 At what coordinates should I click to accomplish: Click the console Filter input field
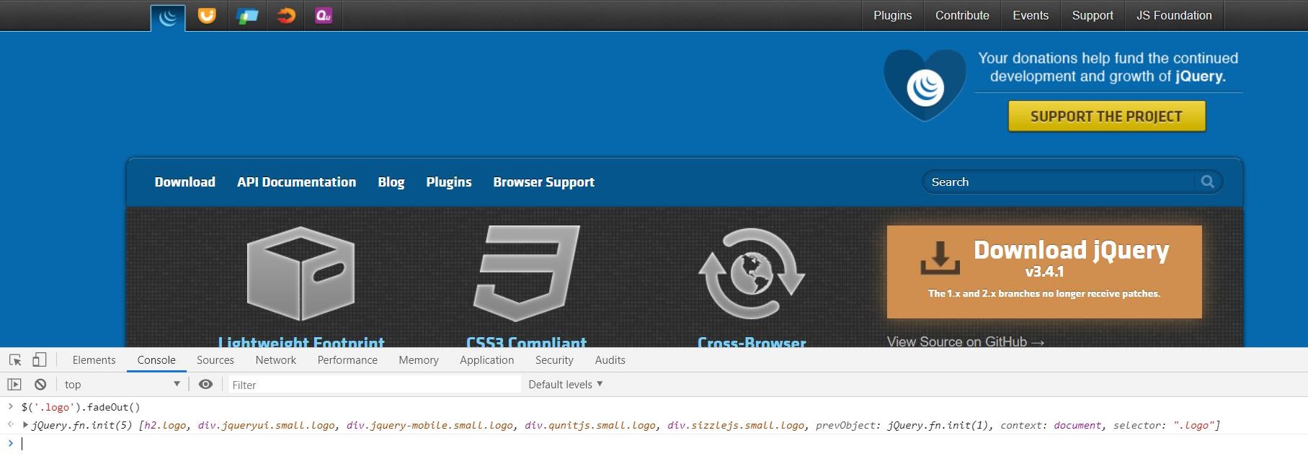[374, 385]
